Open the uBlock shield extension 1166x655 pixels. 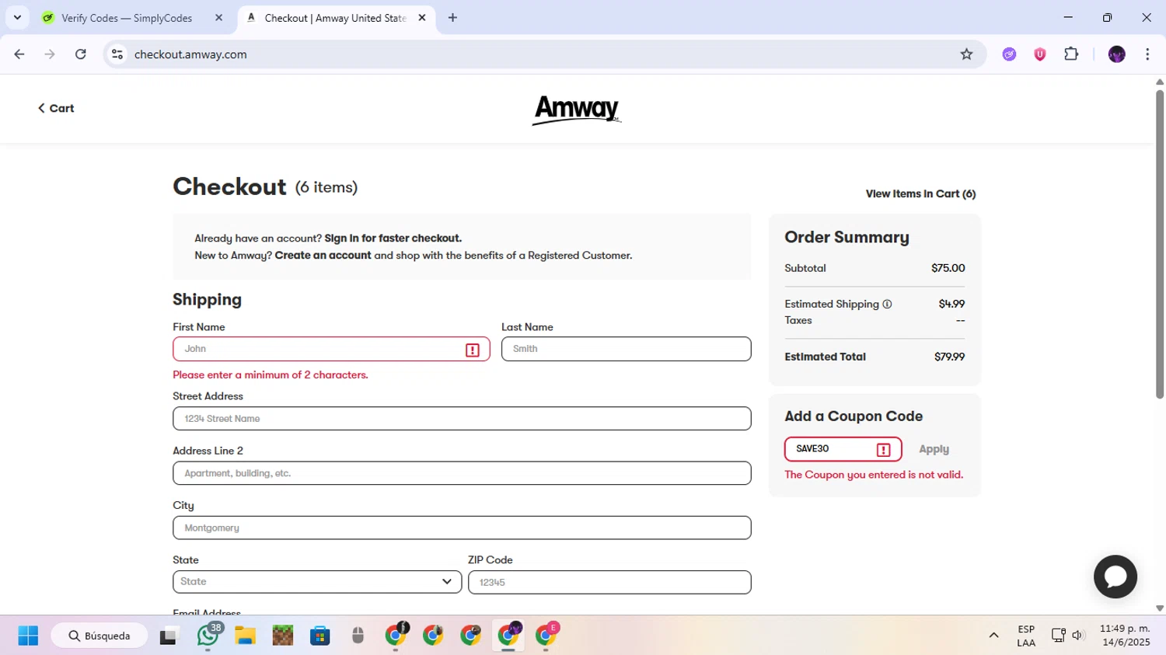click(1040, 54)
